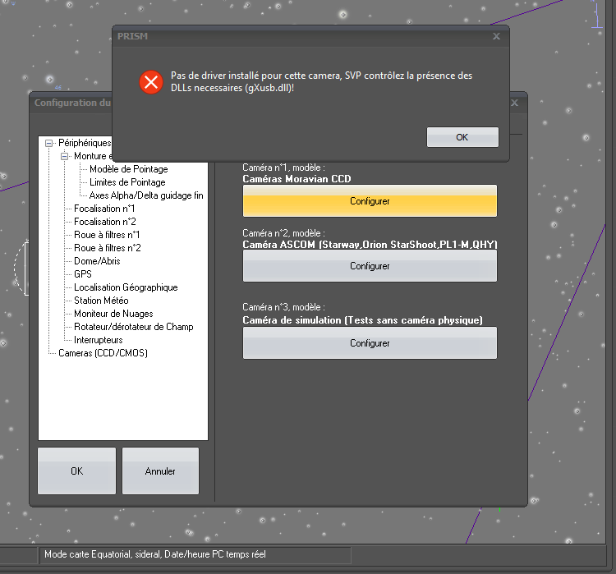Configure the ASCOM camera n°2

coord(370,266)
